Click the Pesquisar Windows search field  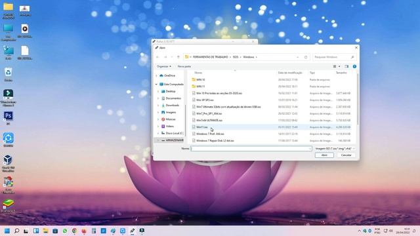tap(334, 57)
